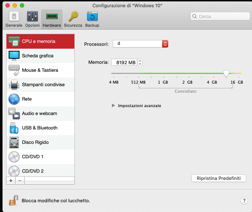Click the CD/DVD 1 disc icon
252x212 pixels.
click(x=14, y=157)
